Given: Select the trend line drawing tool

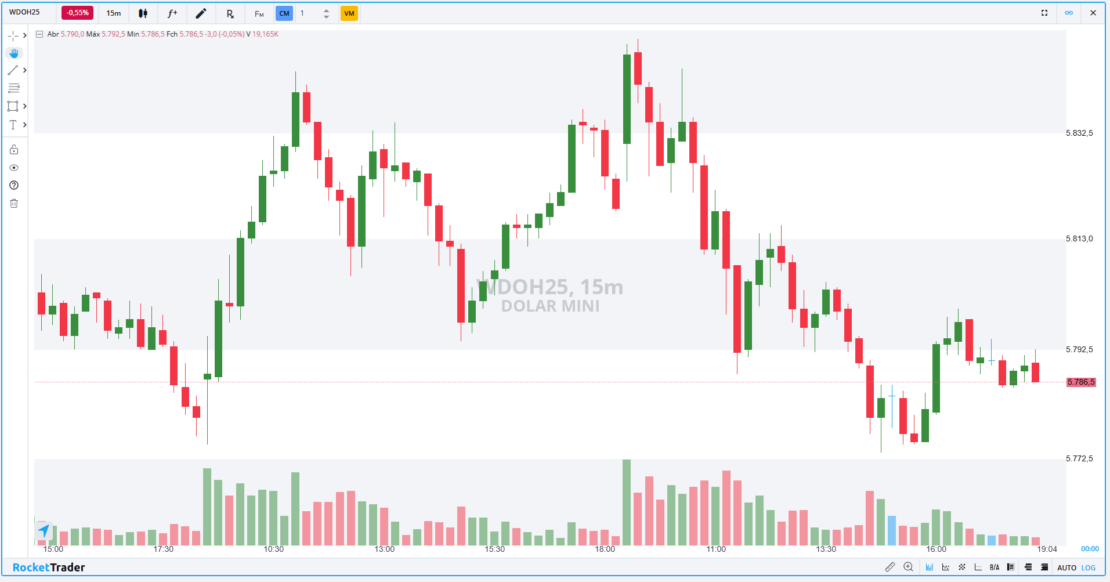Looking at the screenshot, I should click(x=13, y=70).
